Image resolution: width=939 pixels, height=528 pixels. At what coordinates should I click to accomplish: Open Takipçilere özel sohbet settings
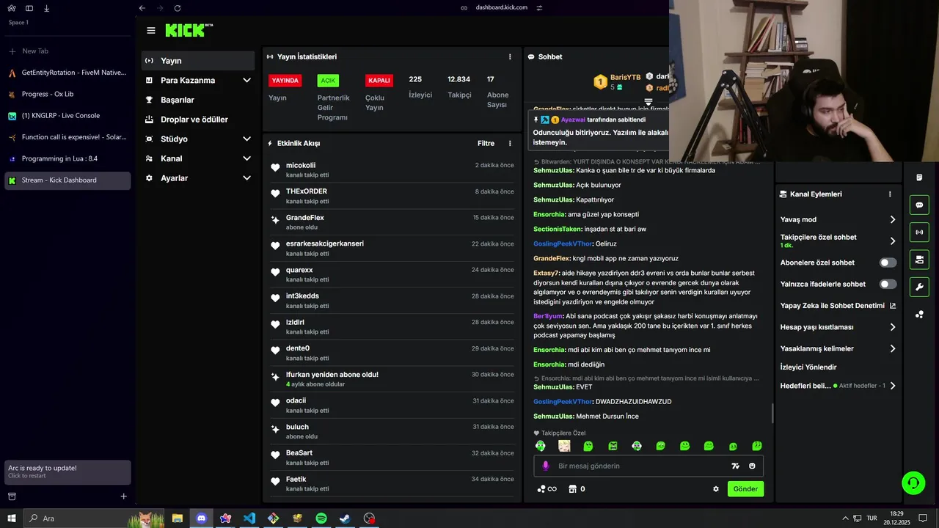pos(838,241)
